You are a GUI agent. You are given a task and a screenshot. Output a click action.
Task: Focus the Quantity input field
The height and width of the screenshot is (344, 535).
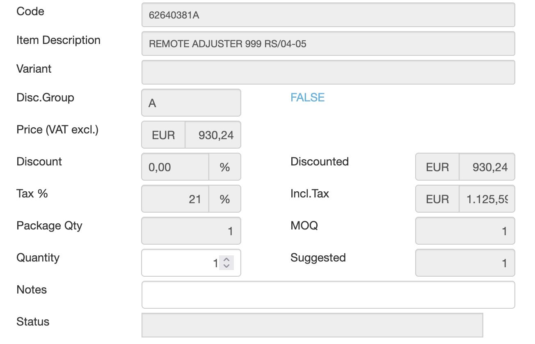tap(181, 263)
